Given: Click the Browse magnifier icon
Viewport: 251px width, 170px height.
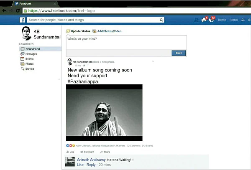Looking at the screenshot, I should coord(23,69).
